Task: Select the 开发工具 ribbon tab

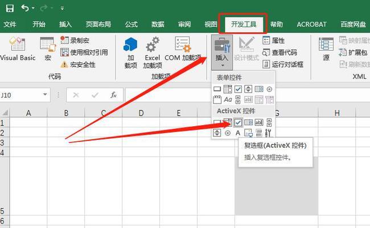Action: click(244, 24)
